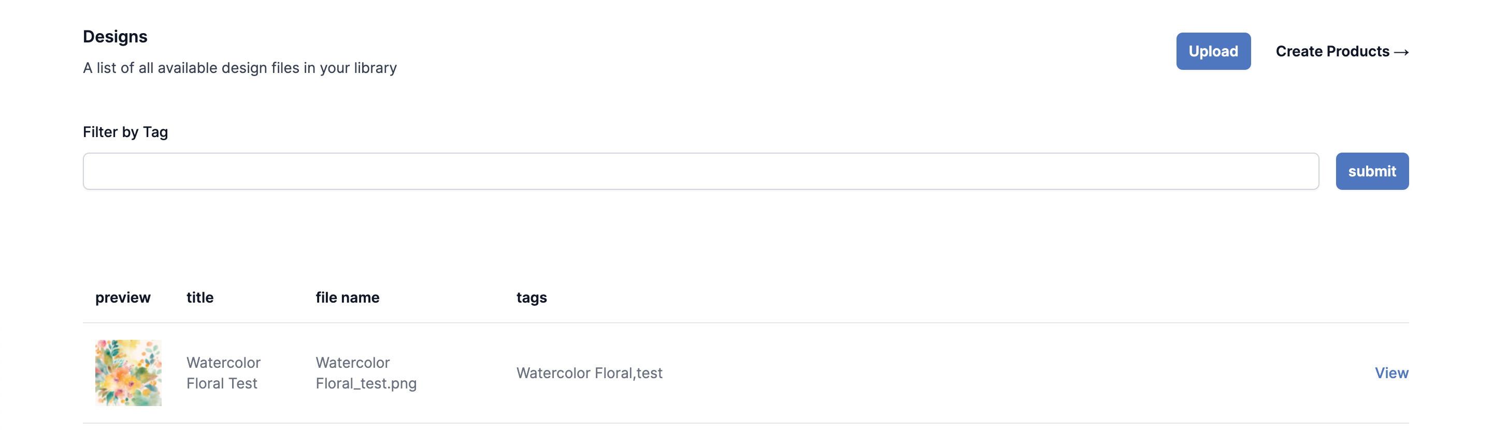This screenshot has width=1492, height=434.
Task: Click the preview column header
Action: (123, 297)
